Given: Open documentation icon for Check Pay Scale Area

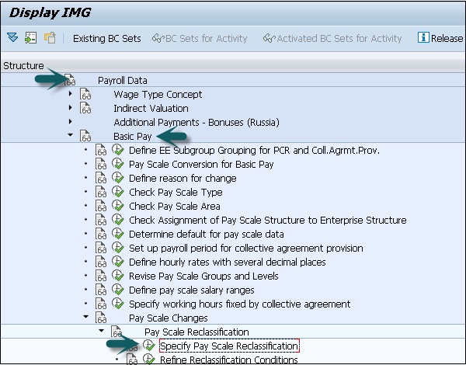Looking at the screenshot, I should (101, 207).
